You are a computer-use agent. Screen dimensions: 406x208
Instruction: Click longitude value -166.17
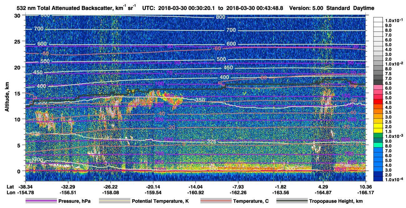365,192
